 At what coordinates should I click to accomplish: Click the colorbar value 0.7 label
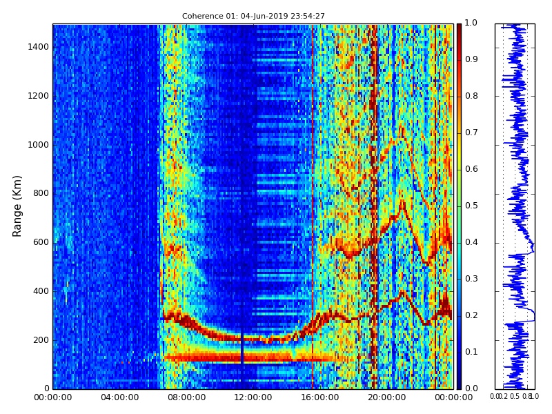pos(471,132)
